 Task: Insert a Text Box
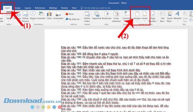coord(163,17)
